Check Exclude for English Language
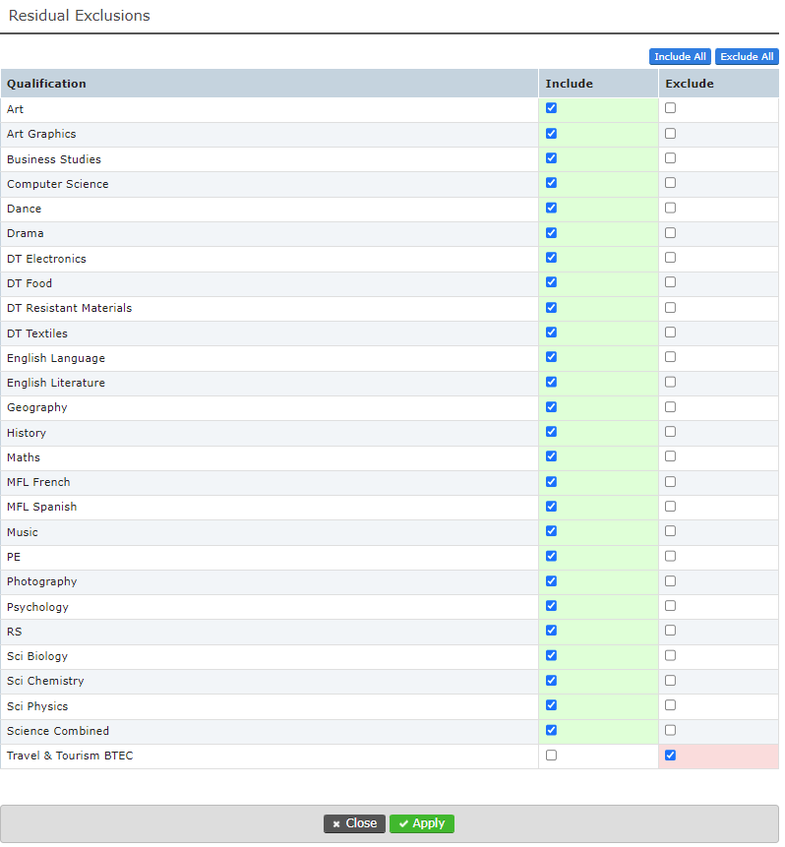The height and width of the screenshot is (847, 785). coord(670,357)
